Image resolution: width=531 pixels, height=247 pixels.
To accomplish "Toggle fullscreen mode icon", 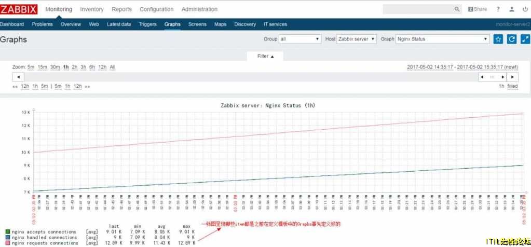I will tap(525, 39).
